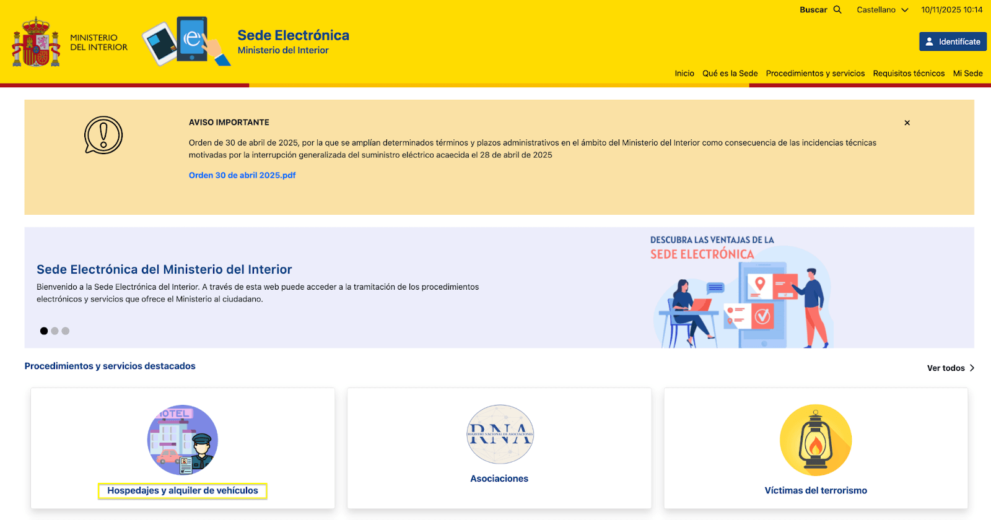
Task: Open the hotel Hospedajes card icon
Action: point(183,440)
